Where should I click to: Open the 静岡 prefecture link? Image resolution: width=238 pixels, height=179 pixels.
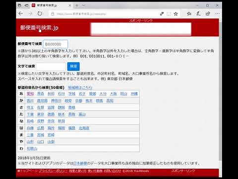61,107
